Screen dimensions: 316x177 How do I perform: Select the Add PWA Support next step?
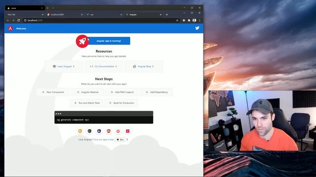(122, 92)
